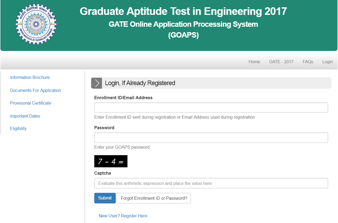This screenshot has height=223, width=338.
Task: Click the Enrollment ID registration hint text
Action: (x=174, y=117)
